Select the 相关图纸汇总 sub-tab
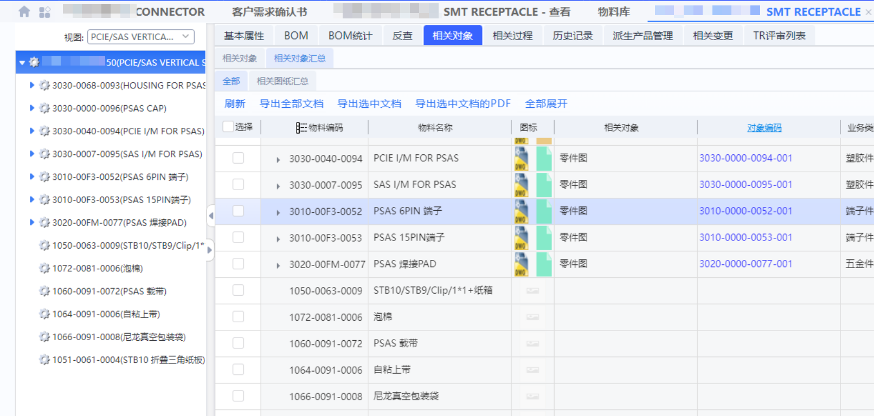 coord(282,81)
